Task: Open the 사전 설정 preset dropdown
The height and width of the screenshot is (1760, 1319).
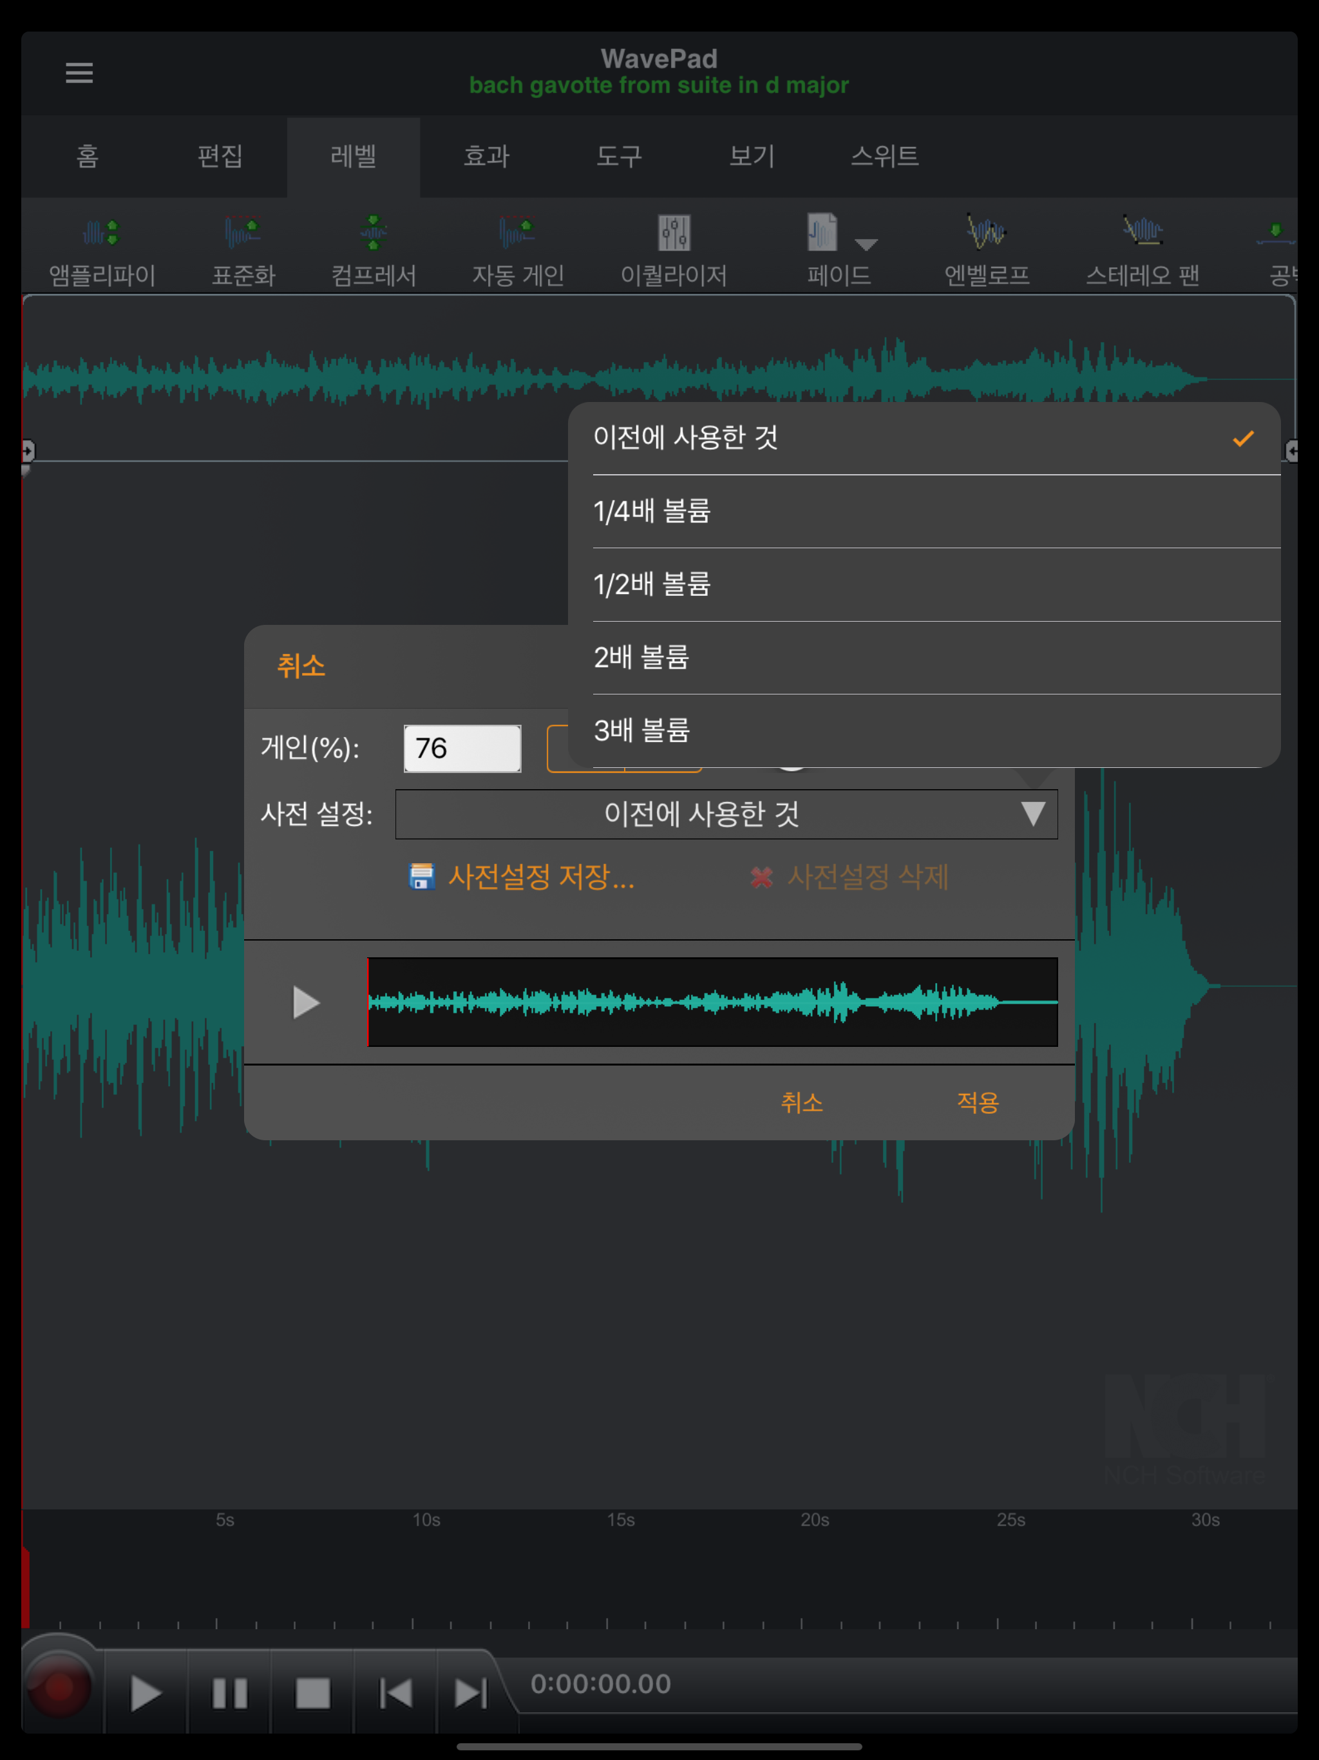Action: coord(726,814)
